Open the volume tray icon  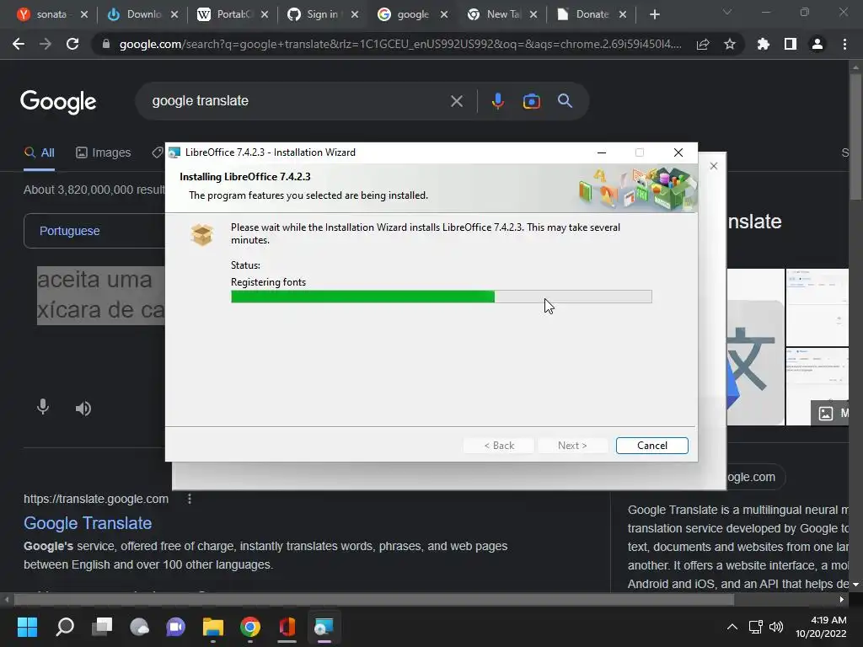click(776, 627)
